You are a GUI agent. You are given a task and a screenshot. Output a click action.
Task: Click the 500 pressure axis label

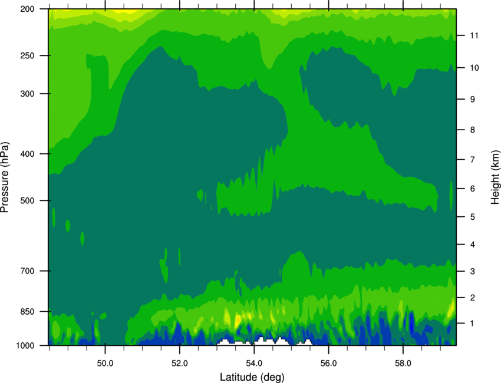27,200
